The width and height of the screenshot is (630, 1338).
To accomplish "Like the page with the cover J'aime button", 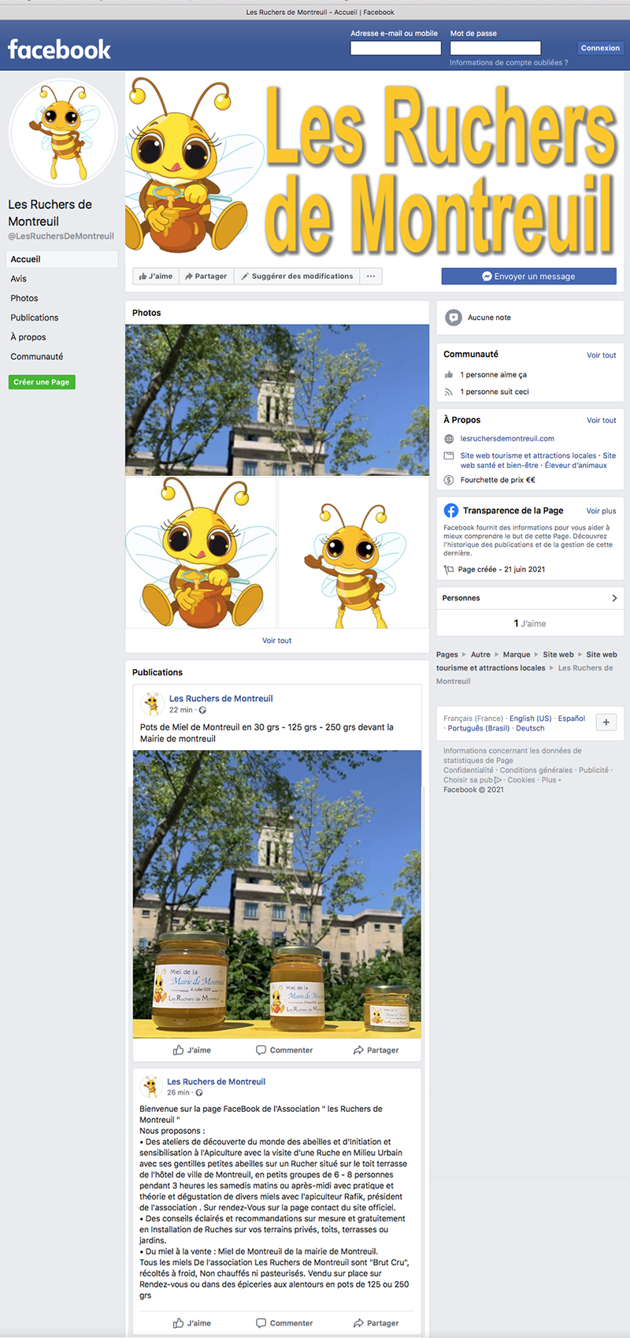I will [x=155, y=277].
